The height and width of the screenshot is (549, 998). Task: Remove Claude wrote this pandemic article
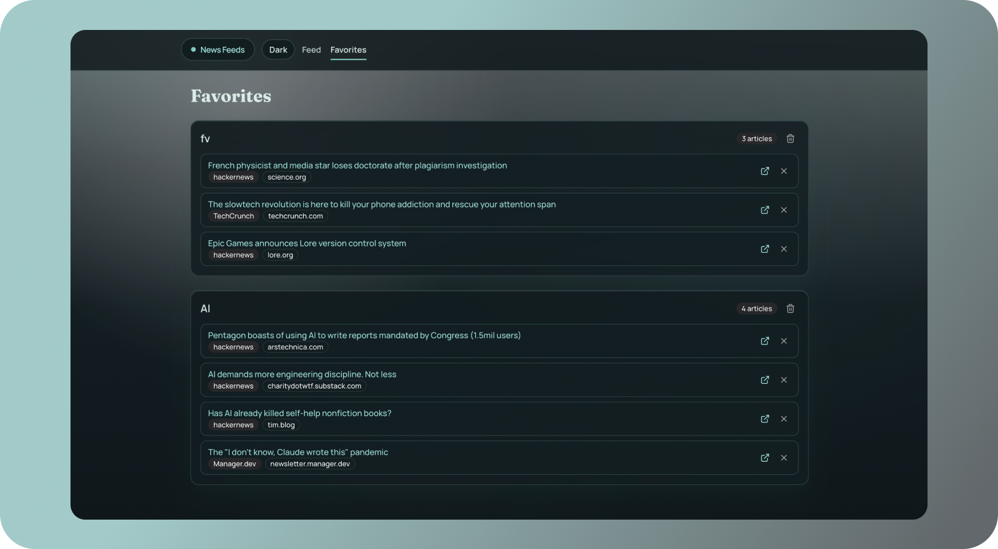(784, 457)
